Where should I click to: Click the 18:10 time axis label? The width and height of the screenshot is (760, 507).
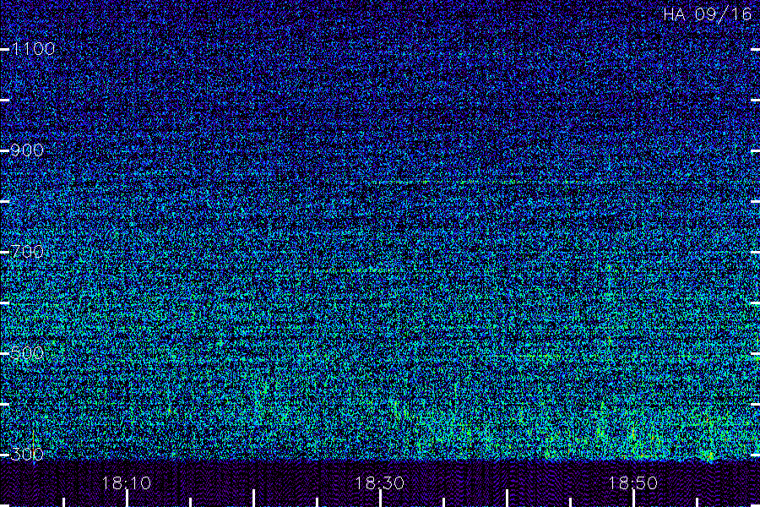point(127,483)
